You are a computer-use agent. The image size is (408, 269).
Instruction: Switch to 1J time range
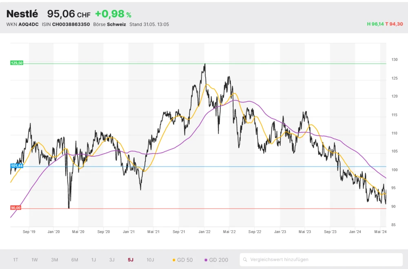tap(93, 260)
